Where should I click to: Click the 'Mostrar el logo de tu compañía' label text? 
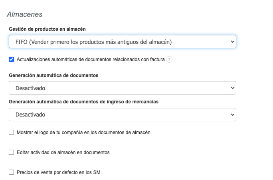point(83,132)
